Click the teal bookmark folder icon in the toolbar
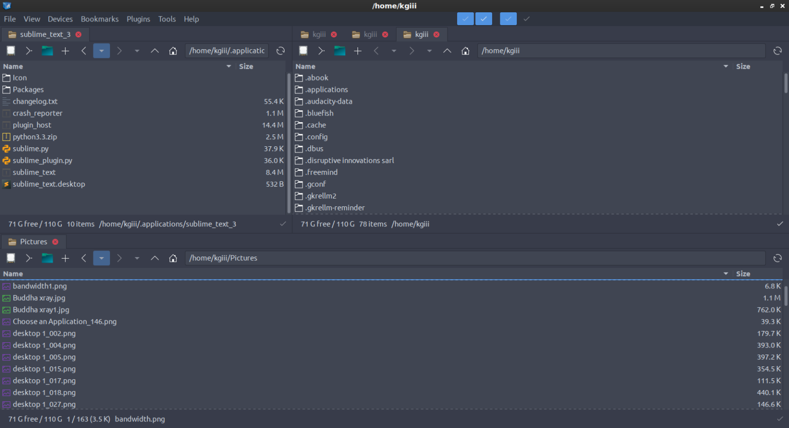The width and height of the screenshot is (789, 428). pos(47,50)
